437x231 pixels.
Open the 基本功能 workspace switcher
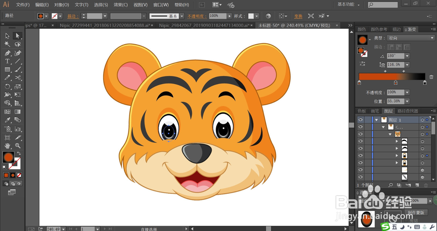(349, 4)
